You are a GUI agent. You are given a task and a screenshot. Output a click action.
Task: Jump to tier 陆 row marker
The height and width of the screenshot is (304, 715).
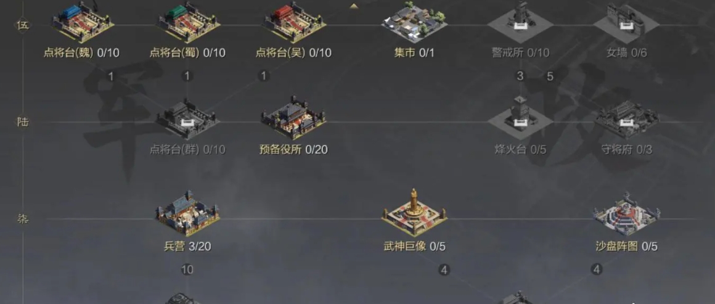pyautogui.click(x=23, y=122)
